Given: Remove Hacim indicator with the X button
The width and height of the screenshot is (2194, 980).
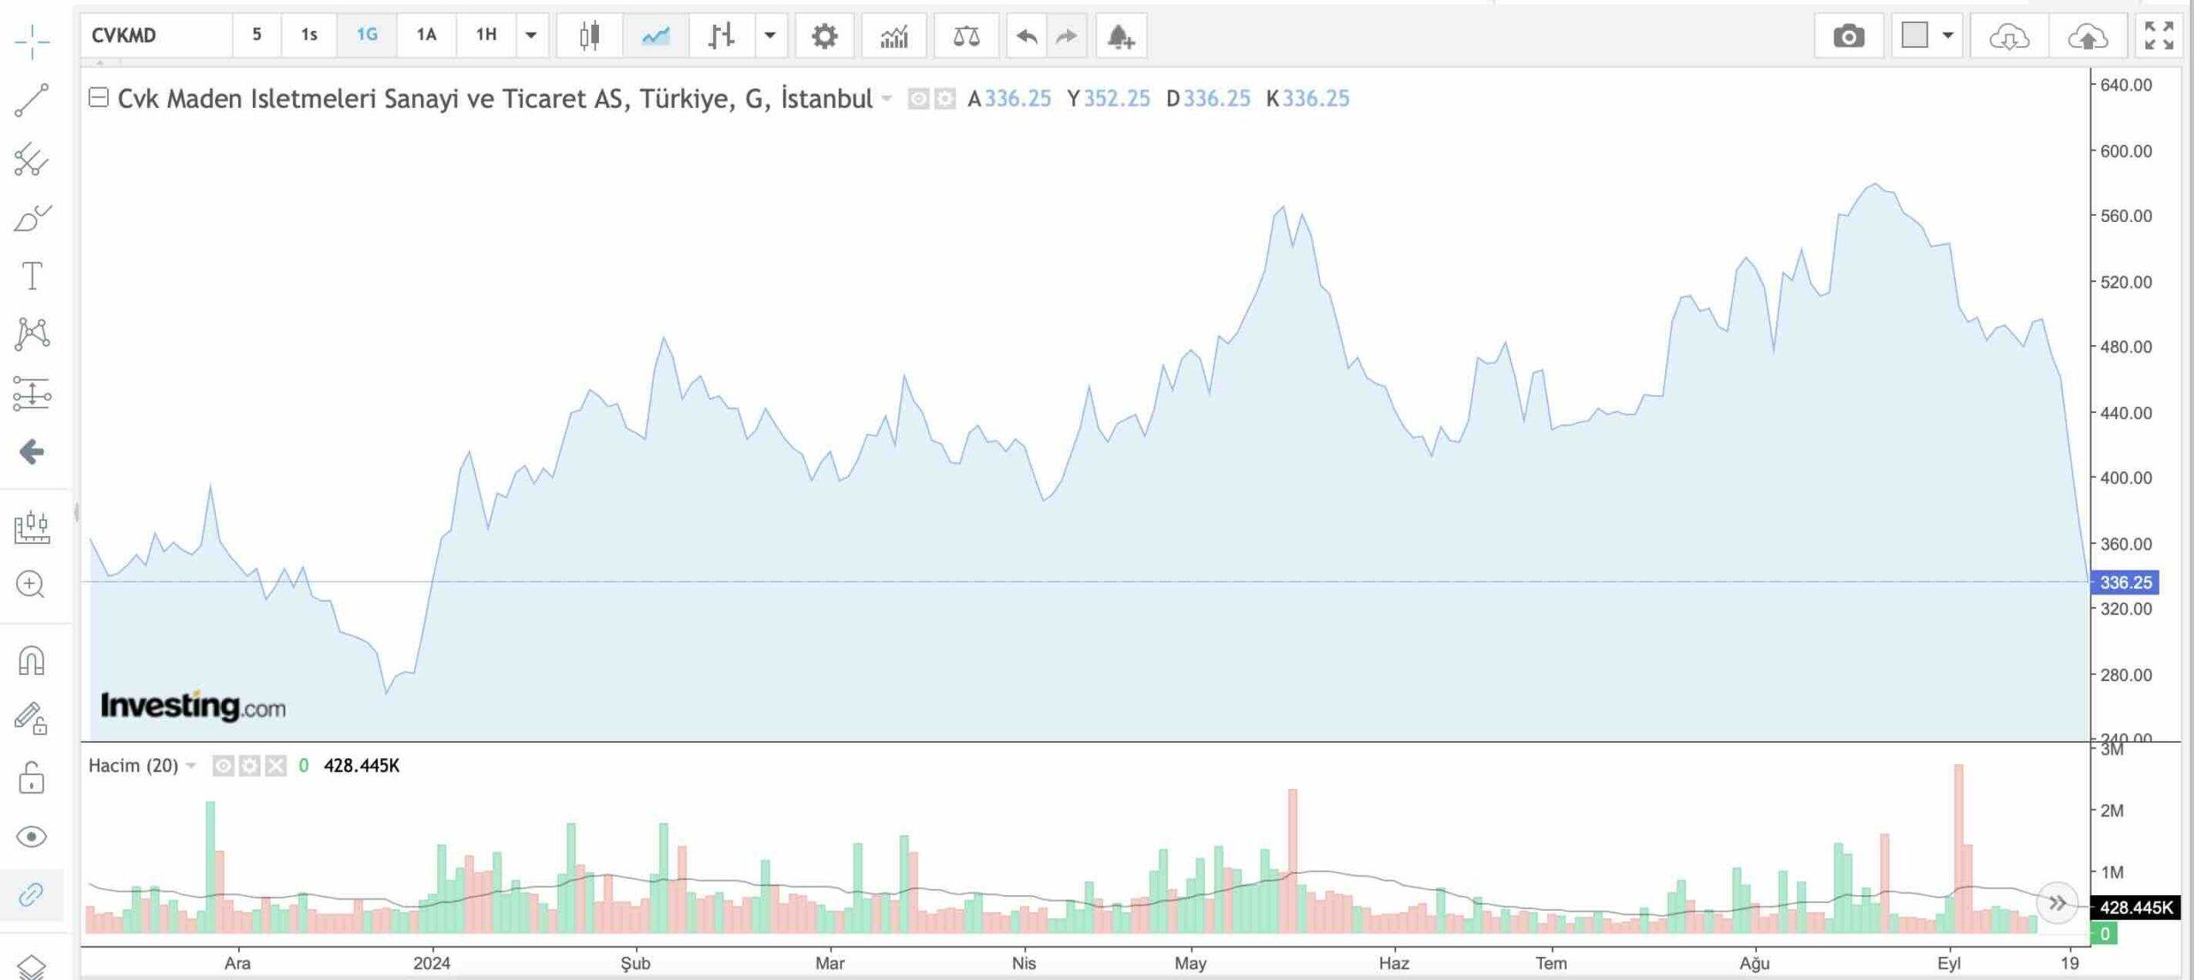Looking at the screenshot, I should click(x=275, y=766).
